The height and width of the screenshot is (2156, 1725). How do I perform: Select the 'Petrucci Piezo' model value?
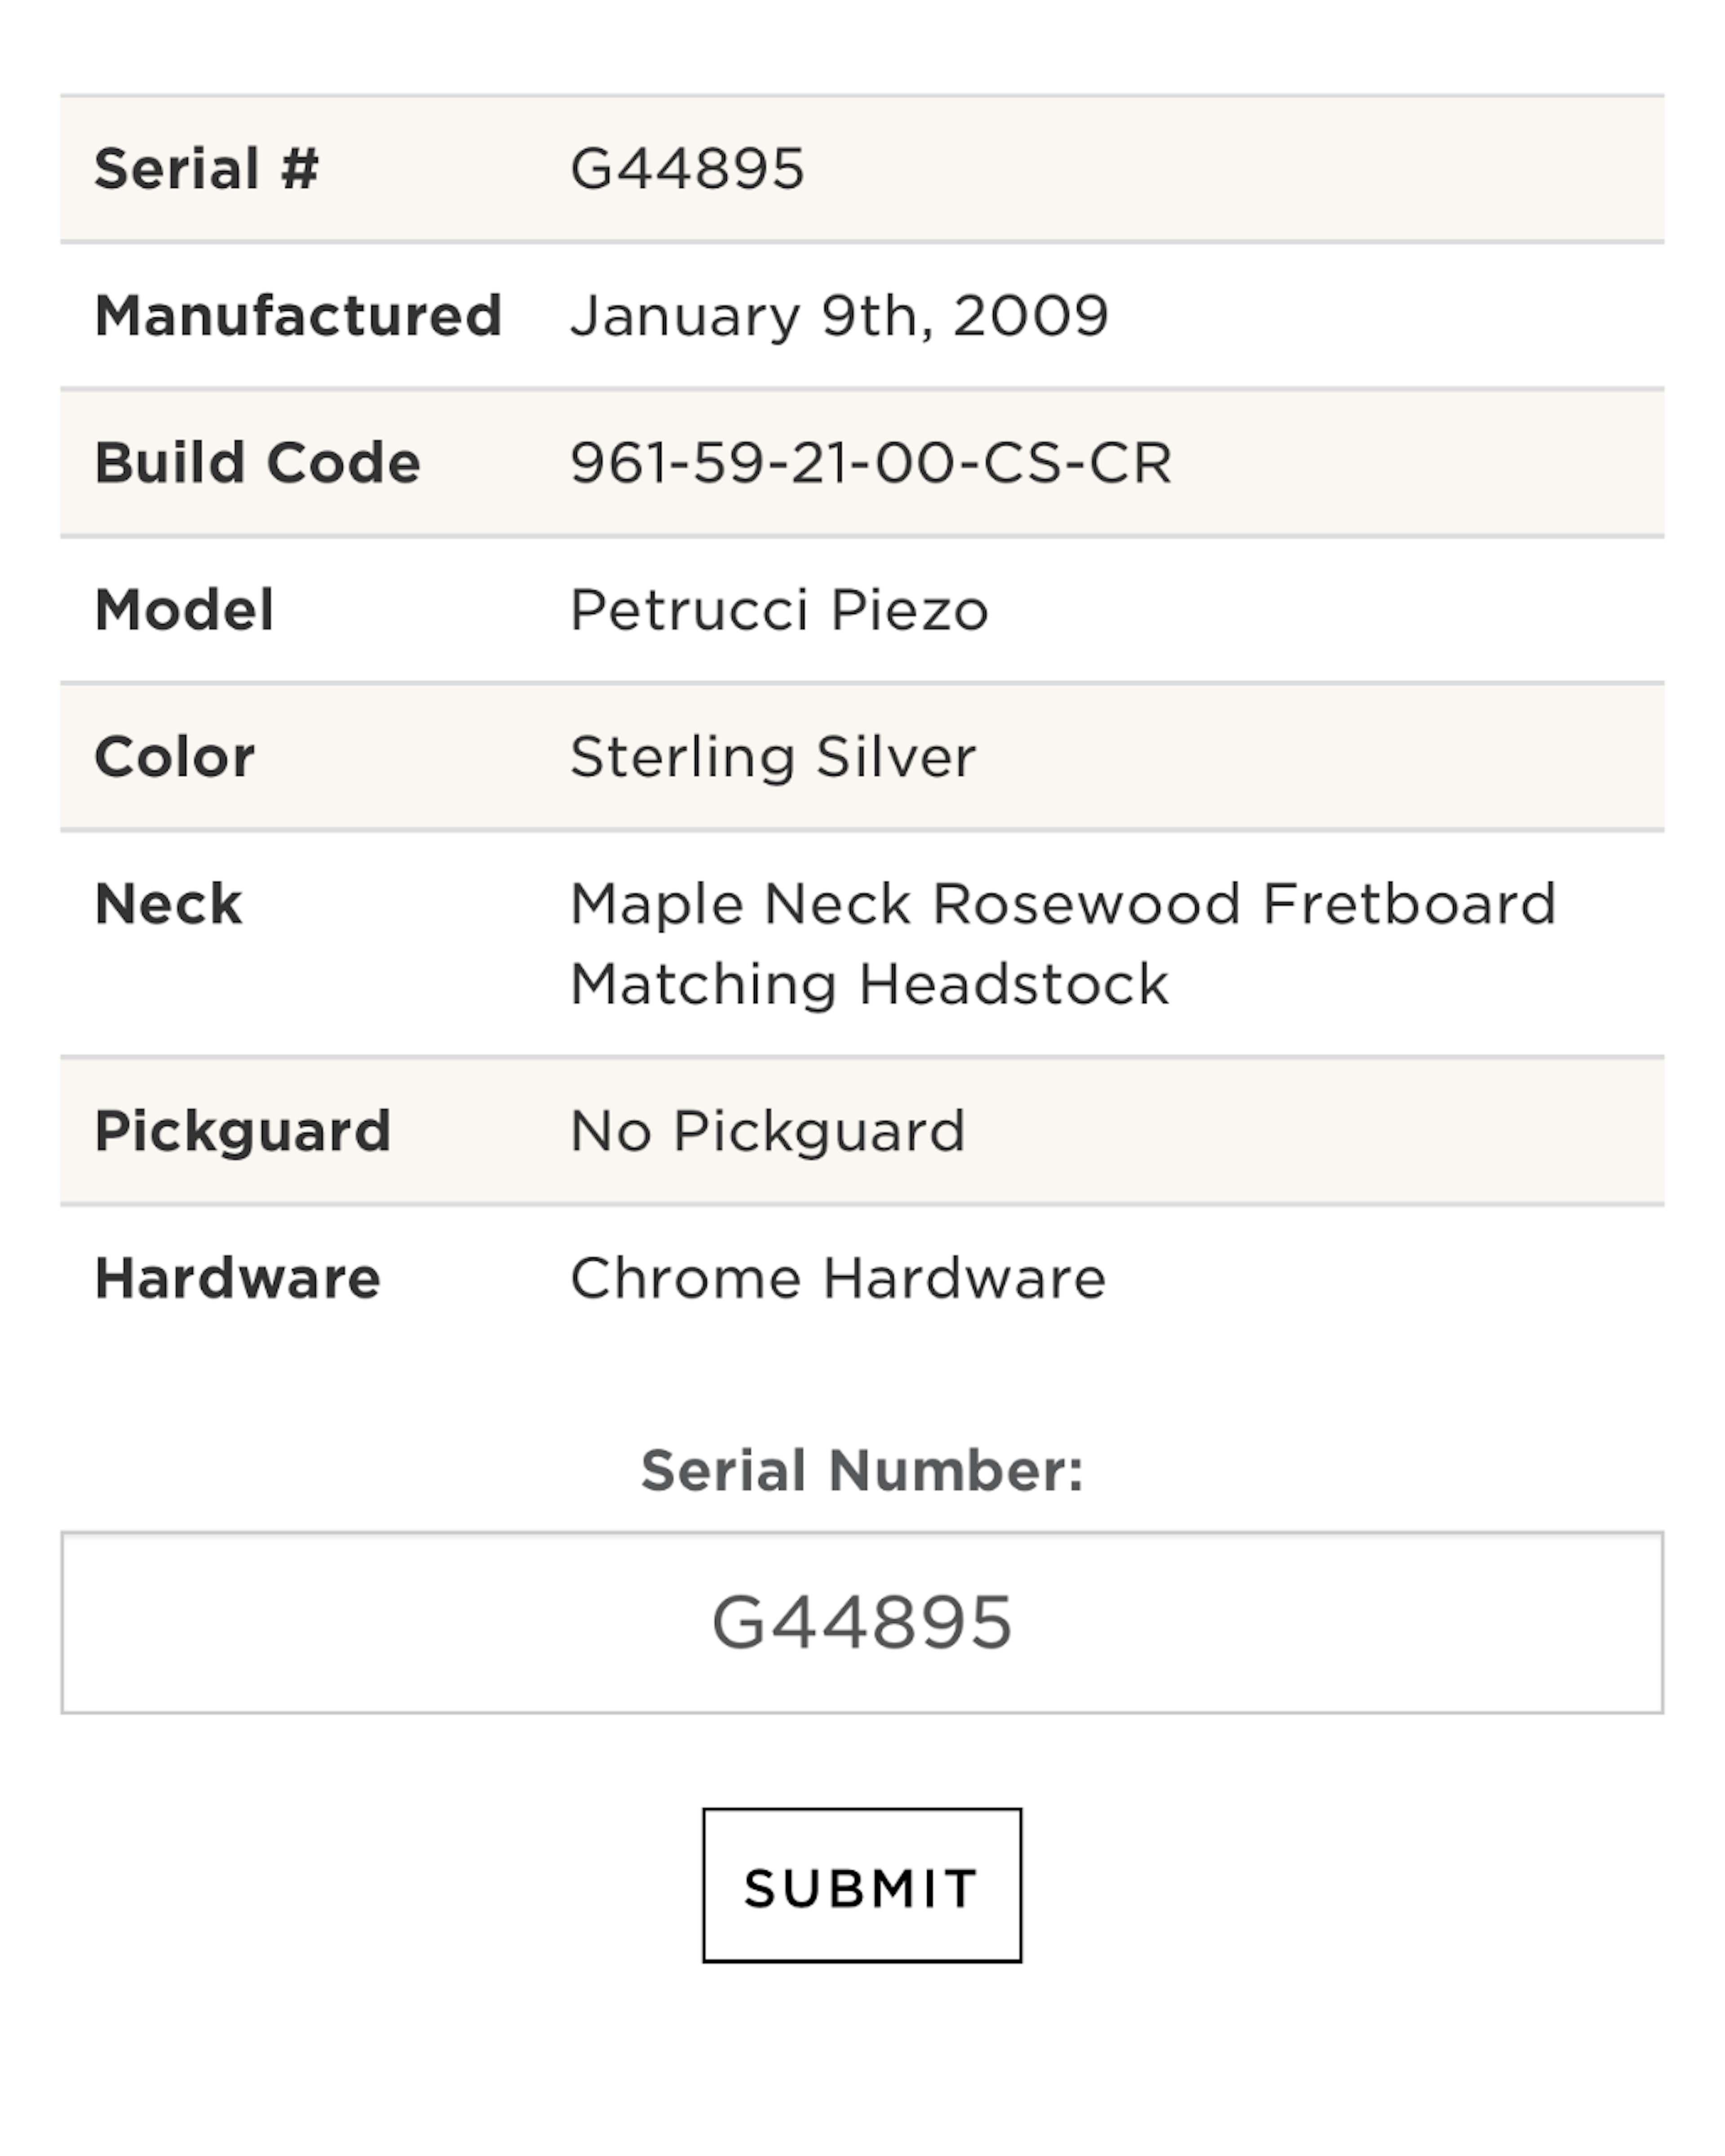coord(779,610)
